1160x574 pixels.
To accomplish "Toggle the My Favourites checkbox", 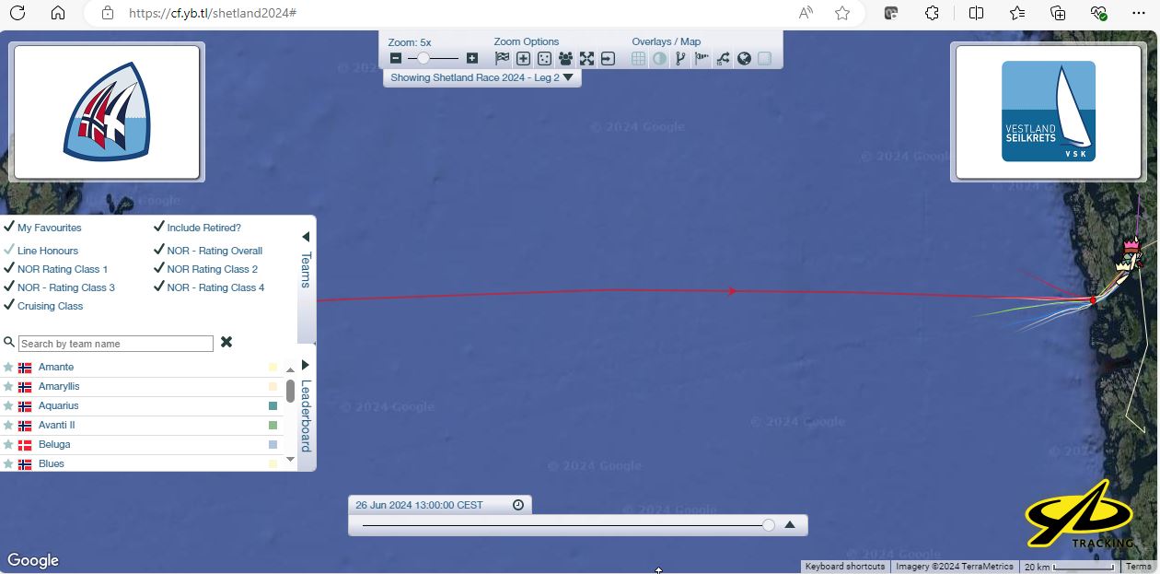I will tap(9, 227).
